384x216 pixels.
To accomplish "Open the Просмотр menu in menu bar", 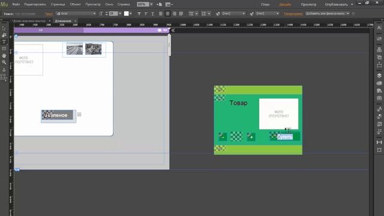I will [x=93, y=4].
